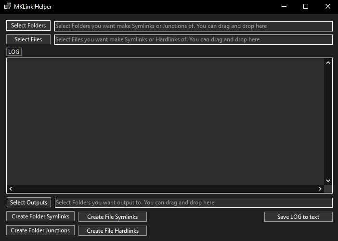Click the log scroll up arrow

click(328, 63)
